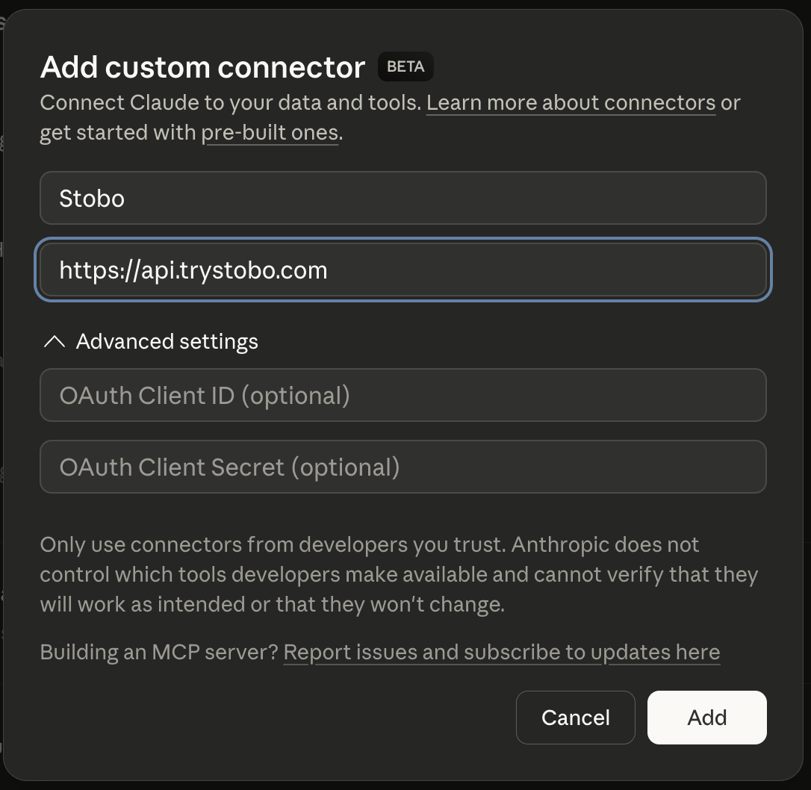Select the Stobo connector name field
811x790 pixels.
click(403, 197)
